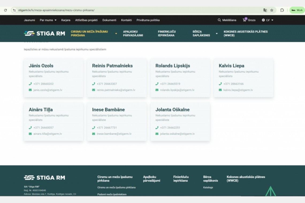Screen dimensions: 305x203
Task: Click phone icon on Jānis Ozols card
Action: (30, 84)
